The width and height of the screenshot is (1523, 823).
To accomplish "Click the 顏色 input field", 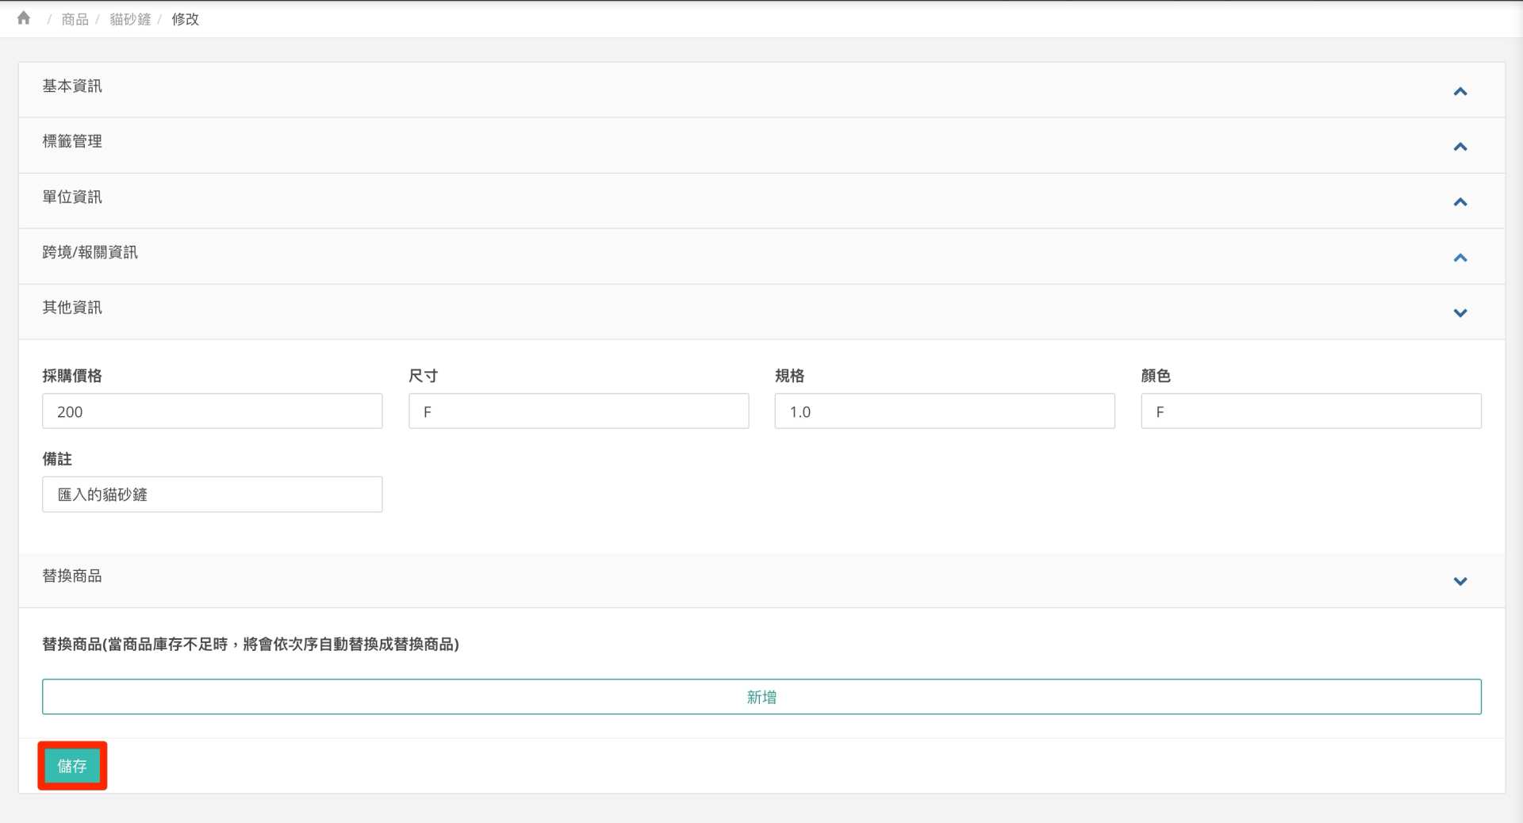I will (x=1310, y=411).
